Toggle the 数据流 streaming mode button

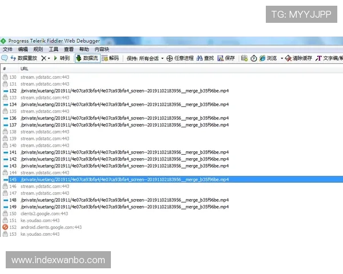point(87,58)
